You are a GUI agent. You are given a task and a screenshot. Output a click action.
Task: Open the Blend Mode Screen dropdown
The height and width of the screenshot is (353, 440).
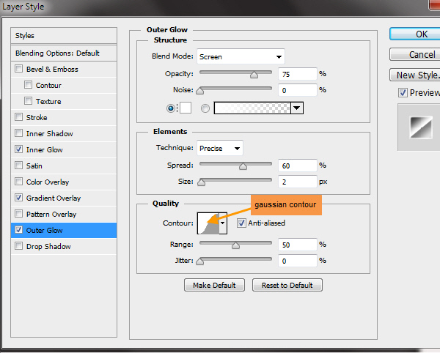click(x=241, y=56)
